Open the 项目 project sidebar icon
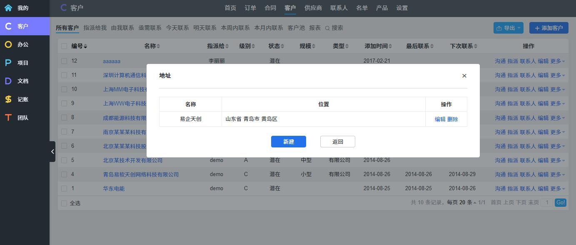Viewport: 576px width, 245px height. [8, 63]
